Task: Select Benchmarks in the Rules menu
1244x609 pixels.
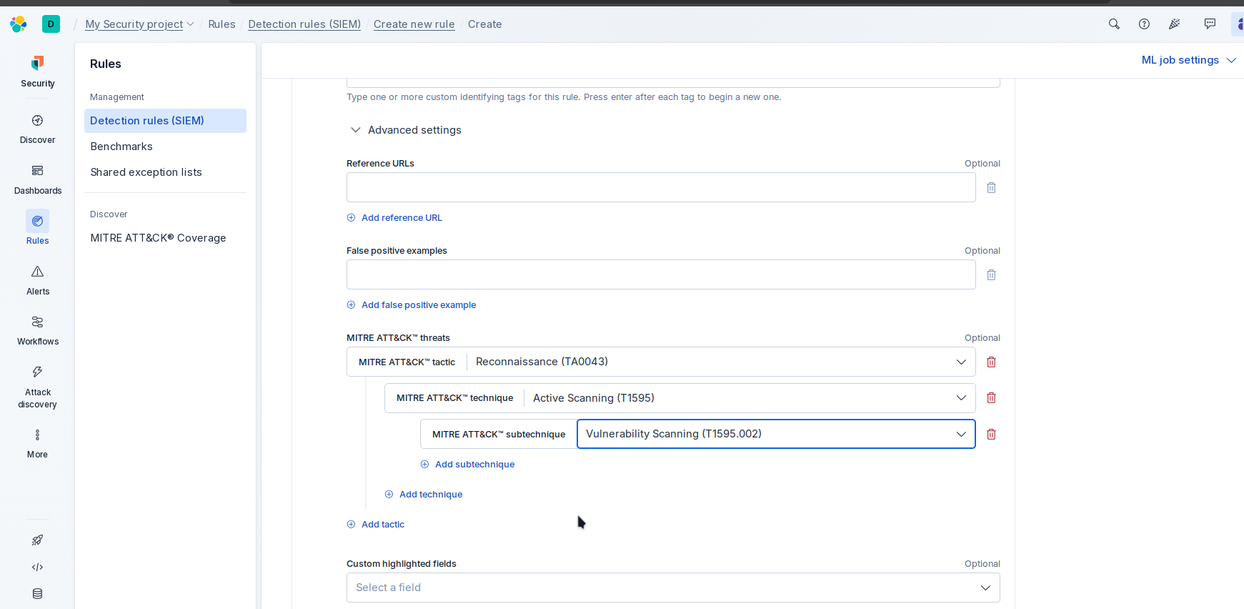Action: click(x=121, y=147)
